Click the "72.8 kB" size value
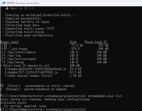This screenshot has width=142, height=111. click(x=77, y=45)
